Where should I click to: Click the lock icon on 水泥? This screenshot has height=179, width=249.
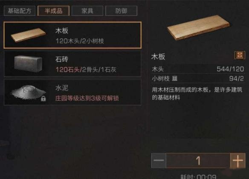(43, 99)
